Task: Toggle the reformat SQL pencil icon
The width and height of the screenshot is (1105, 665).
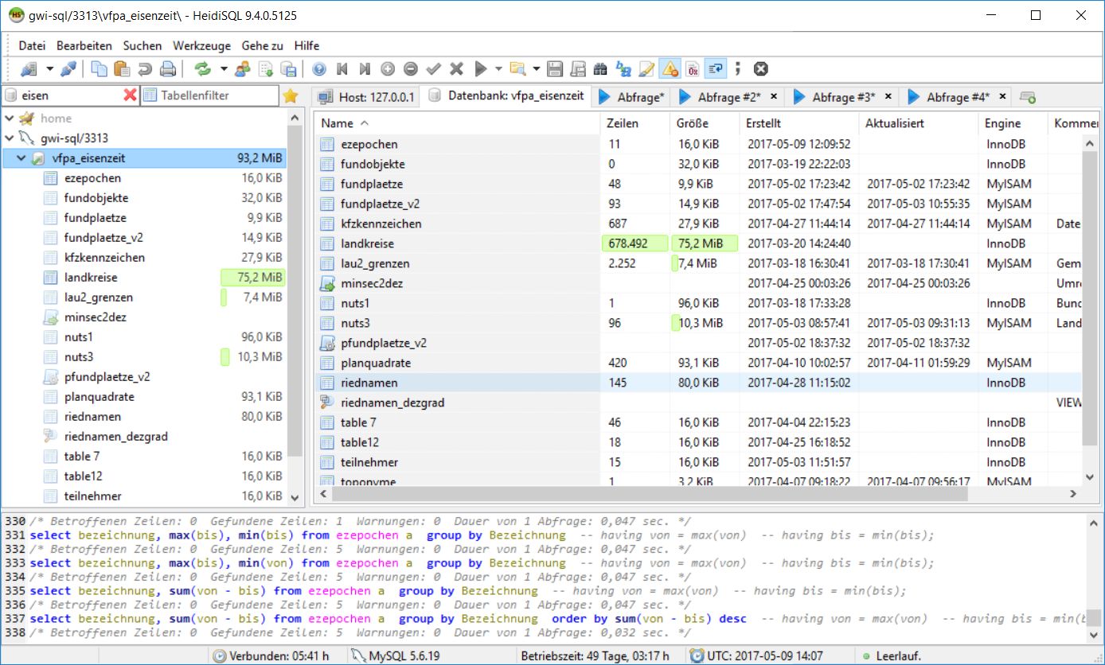Action: point(647,69)
